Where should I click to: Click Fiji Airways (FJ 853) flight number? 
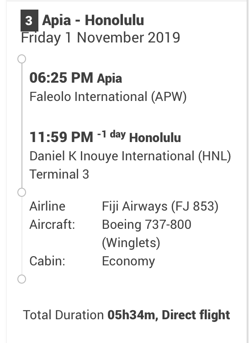coord(160,206)
